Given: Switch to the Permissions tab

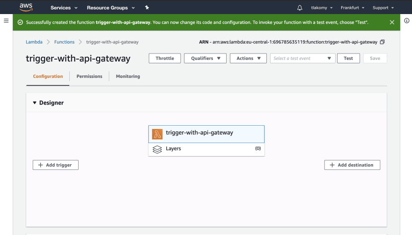Looking at the screenshot, I should (89, 76).
